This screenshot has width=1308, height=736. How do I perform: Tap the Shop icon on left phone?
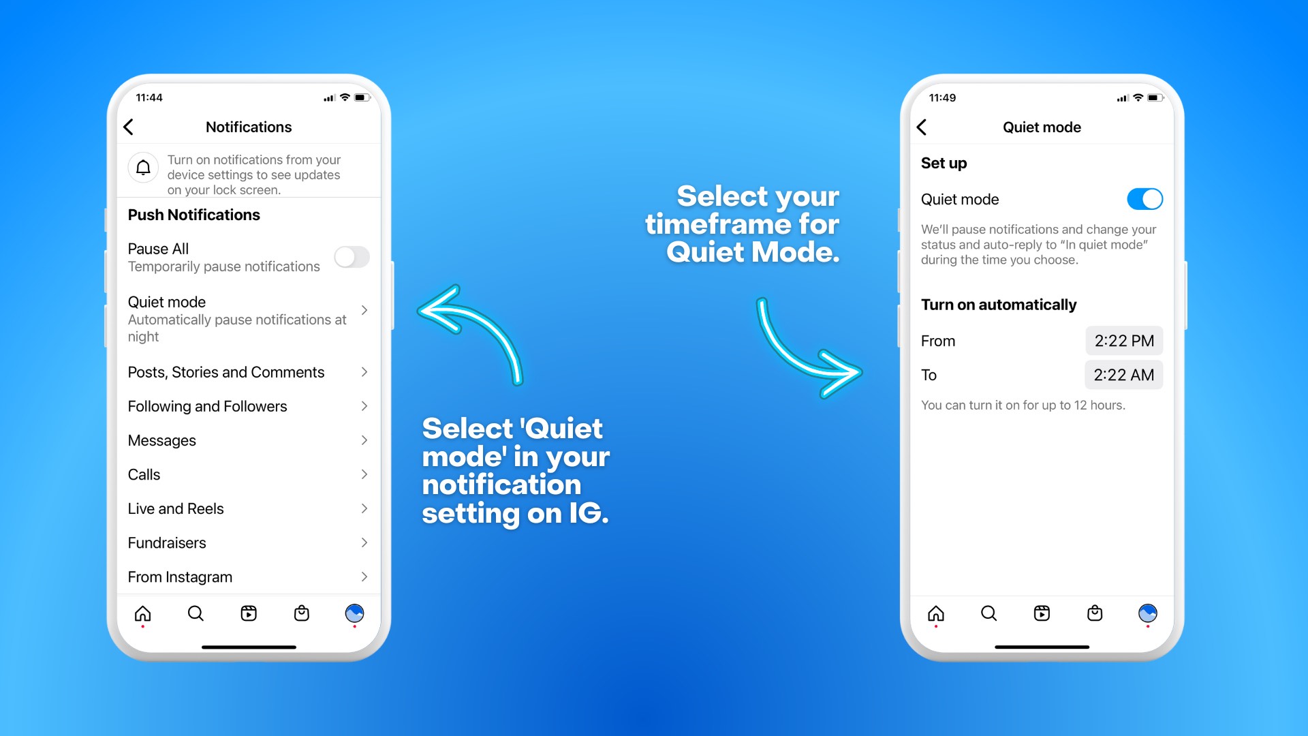coord(301,614)
